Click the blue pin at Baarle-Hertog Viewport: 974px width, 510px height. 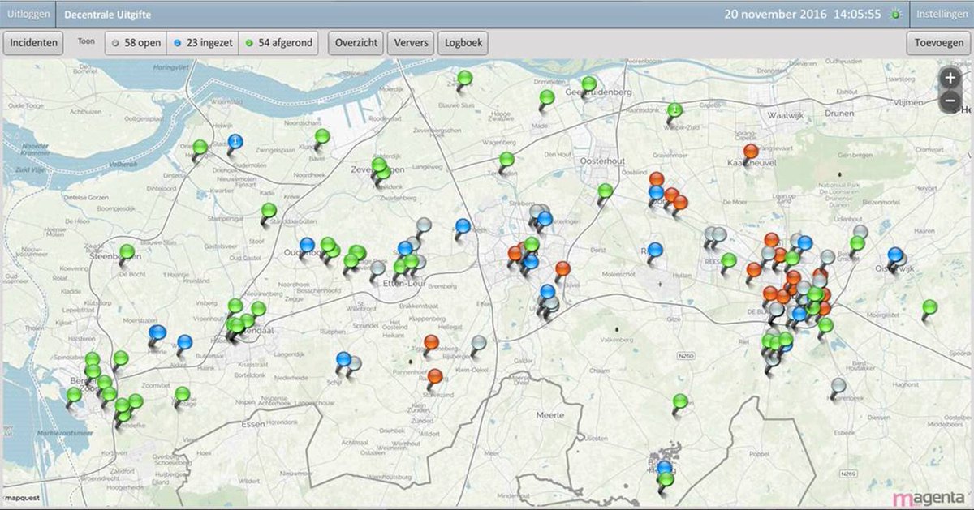[x=665, y=468]
